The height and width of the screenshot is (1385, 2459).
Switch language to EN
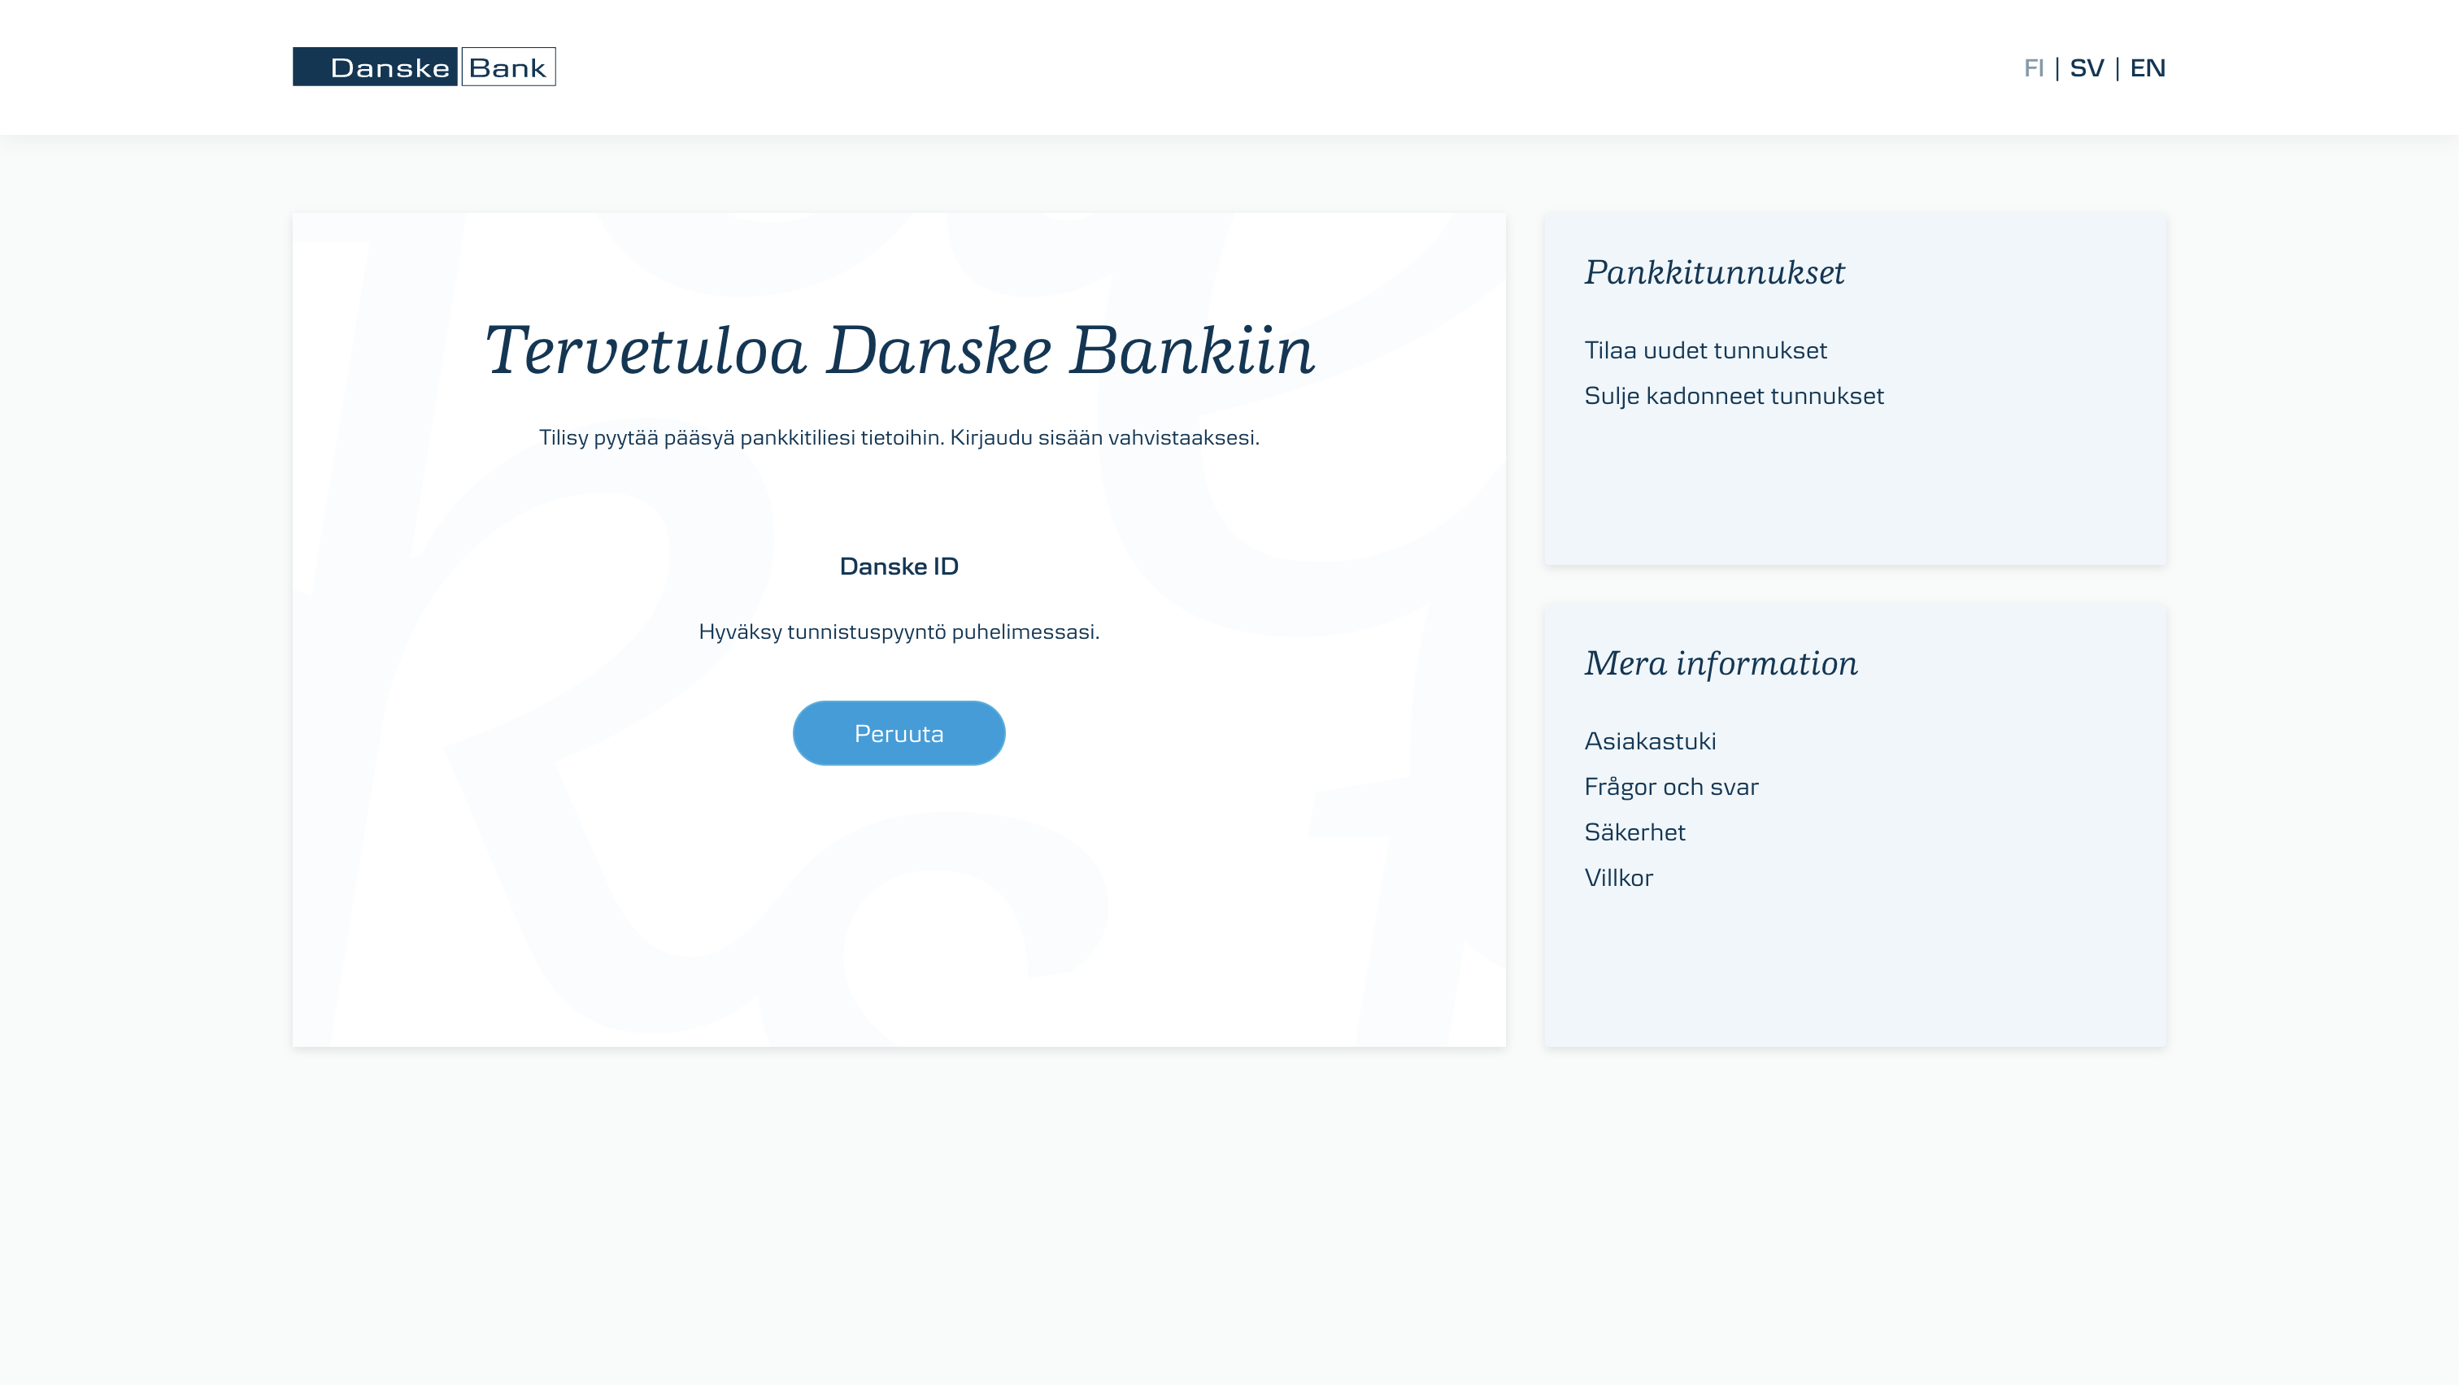click(x=2147, y=67)
